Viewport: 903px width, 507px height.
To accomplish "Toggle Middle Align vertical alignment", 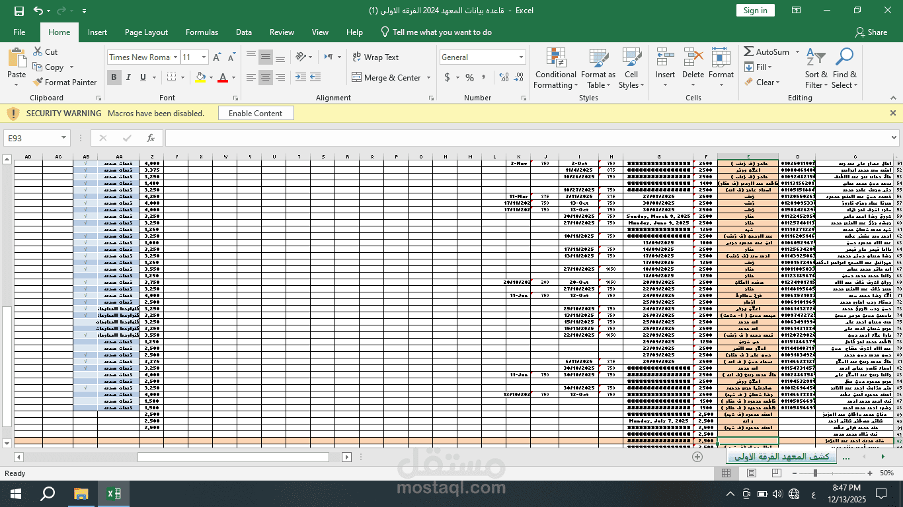I will tap(265, 57).
